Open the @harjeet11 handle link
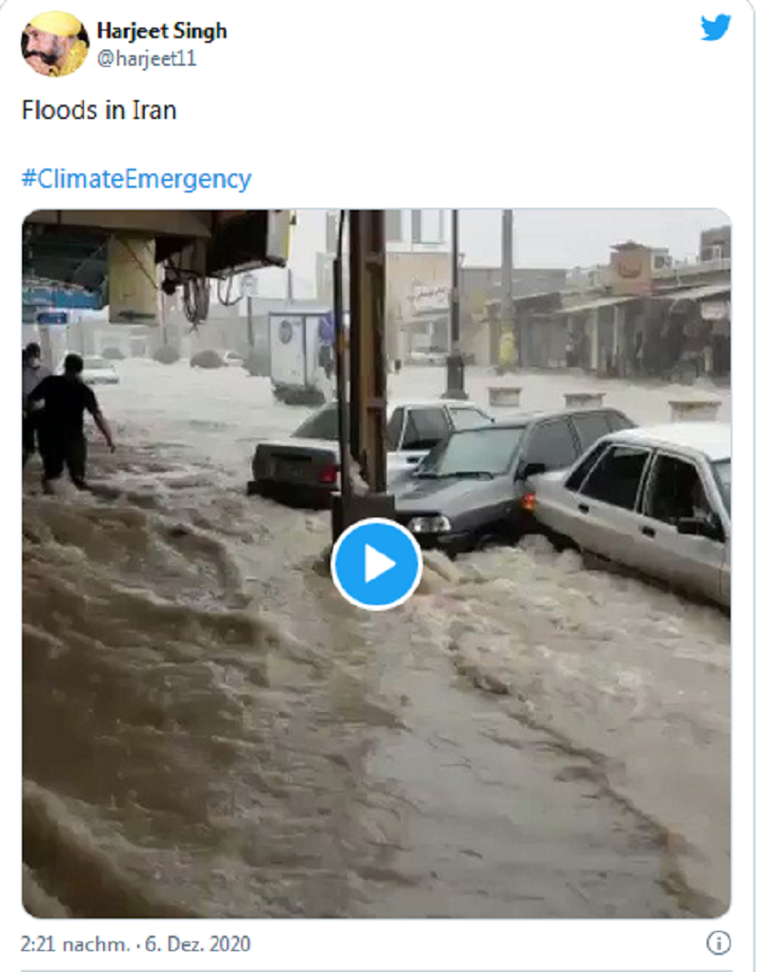Viewport: 762px width, 972px height. click(146, 59)
